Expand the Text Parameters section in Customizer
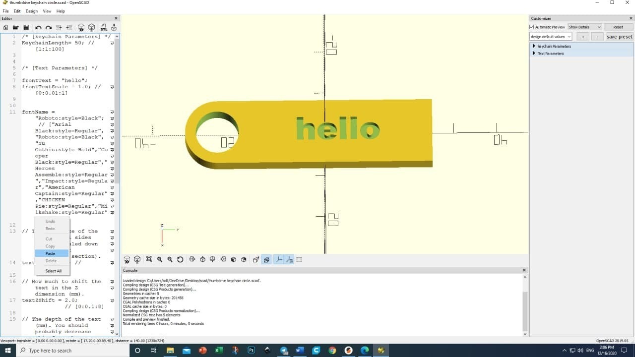This screenshot has height=357, width=635. point(552,53)
